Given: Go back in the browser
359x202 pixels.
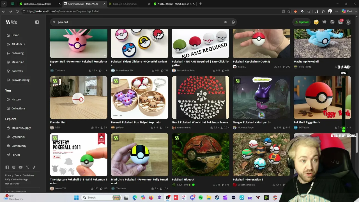Looking at the screenshot, I should [x=4, y=11].
